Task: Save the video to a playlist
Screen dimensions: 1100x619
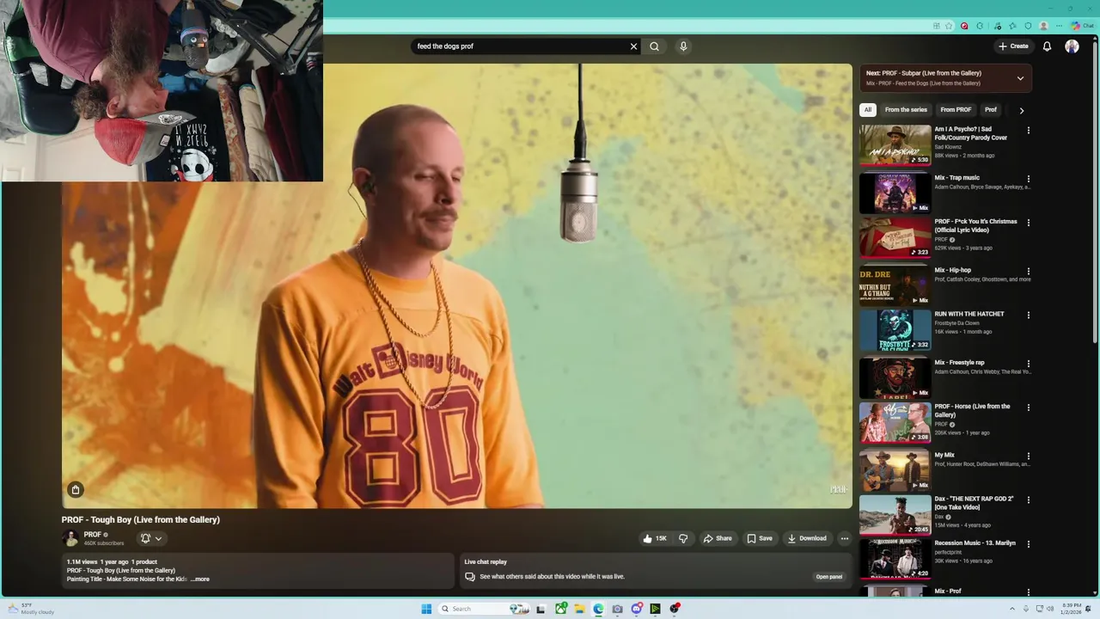Action: (760, 538)
